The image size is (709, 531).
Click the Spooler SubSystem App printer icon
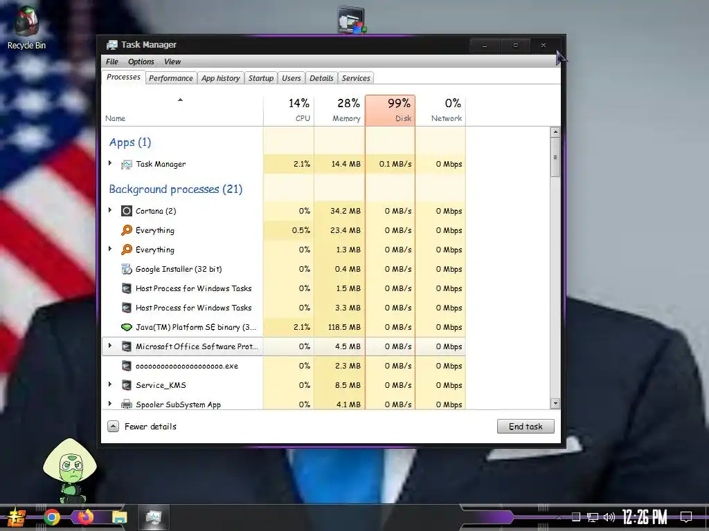pyautogui.click(x=127, y=404)
